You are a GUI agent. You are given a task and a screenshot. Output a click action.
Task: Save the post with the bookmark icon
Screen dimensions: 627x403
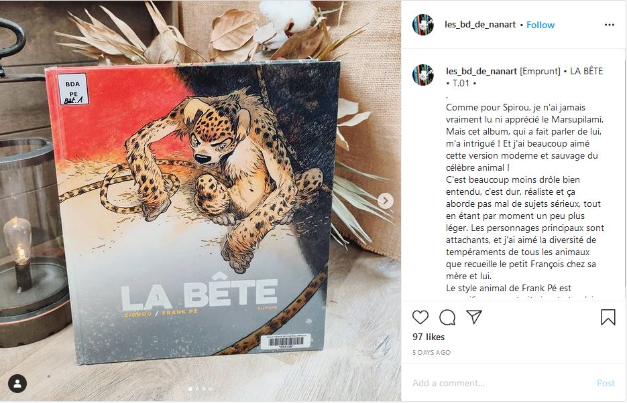coord(608,317)
